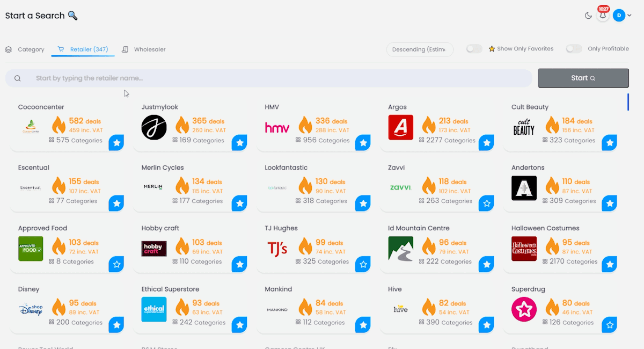Toggle favorite star on Hobby craft card
This screenshot has height=349, width=644.
tap(240, 265)
